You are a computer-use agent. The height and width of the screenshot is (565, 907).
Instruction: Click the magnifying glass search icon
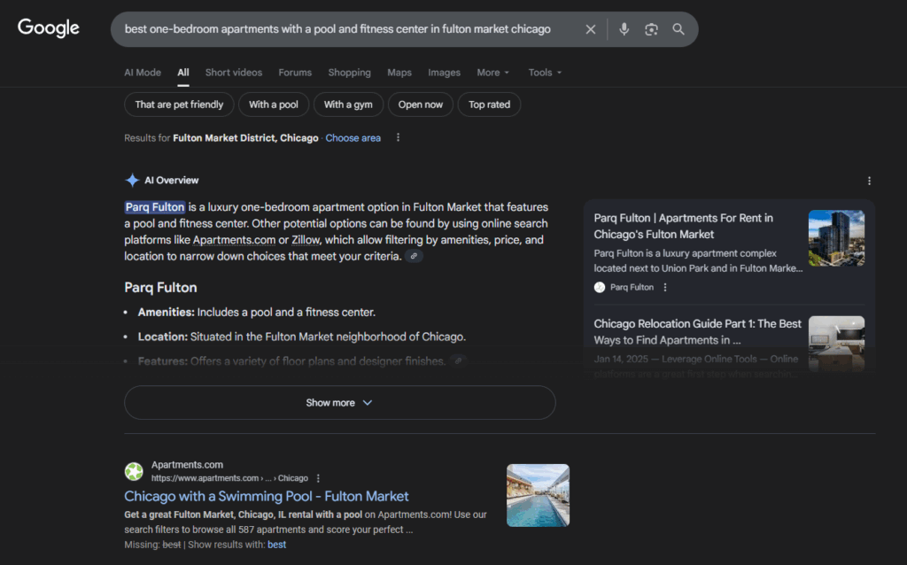pyautogui.click(x=678, y=29)
